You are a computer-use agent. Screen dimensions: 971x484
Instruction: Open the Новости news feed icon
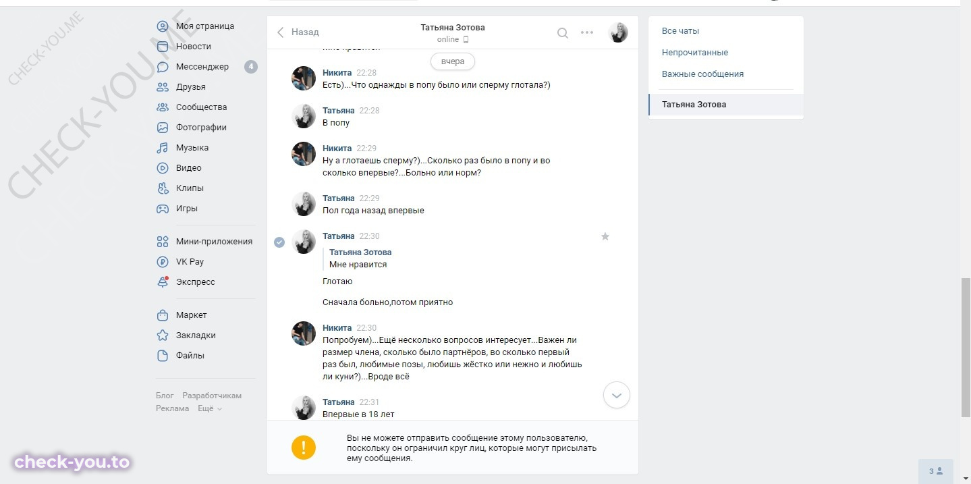[163, 47]
